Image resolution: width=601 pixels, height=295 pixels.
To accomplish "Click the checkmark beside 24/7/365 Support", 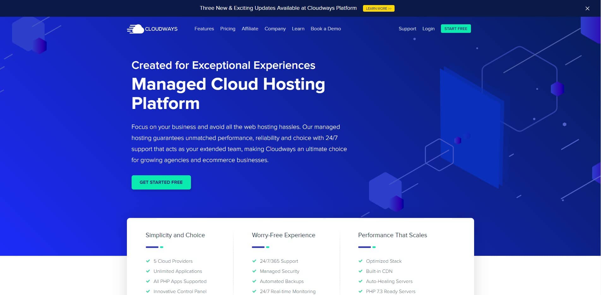I will 254,261.
